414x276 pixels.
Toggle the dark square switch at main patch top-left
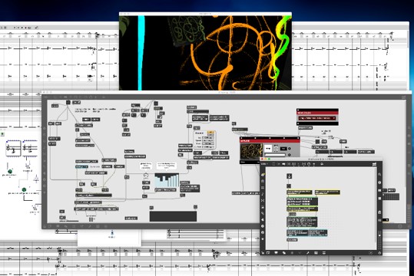click(68, 102)
